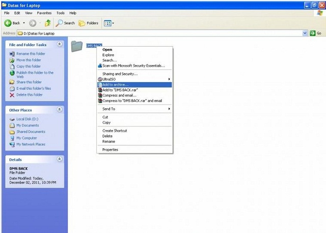Open the Search toolbar button
Image resolution: width=326 pixels, height=233 pixels.
point(65,23)
